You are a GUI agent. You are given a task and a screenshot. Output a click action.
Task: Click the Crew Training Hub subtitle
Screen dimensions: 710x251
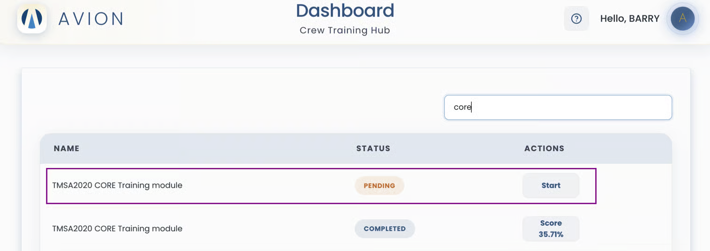[345, 30]
